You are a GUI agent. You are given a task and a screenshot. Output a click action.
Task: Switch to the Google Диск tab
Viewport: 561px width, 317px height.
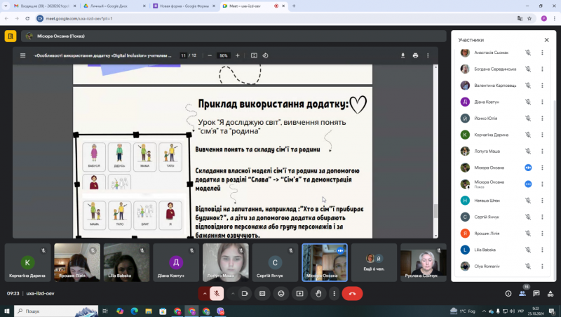114,6
